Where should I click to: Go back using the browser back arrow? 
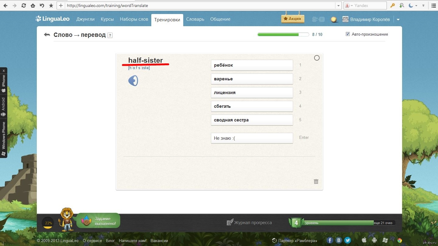click(x=6, y=5)
